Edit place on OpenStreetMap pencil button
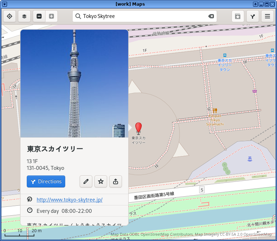The width and height of the screenshot is (277, 241). (86, 181)
